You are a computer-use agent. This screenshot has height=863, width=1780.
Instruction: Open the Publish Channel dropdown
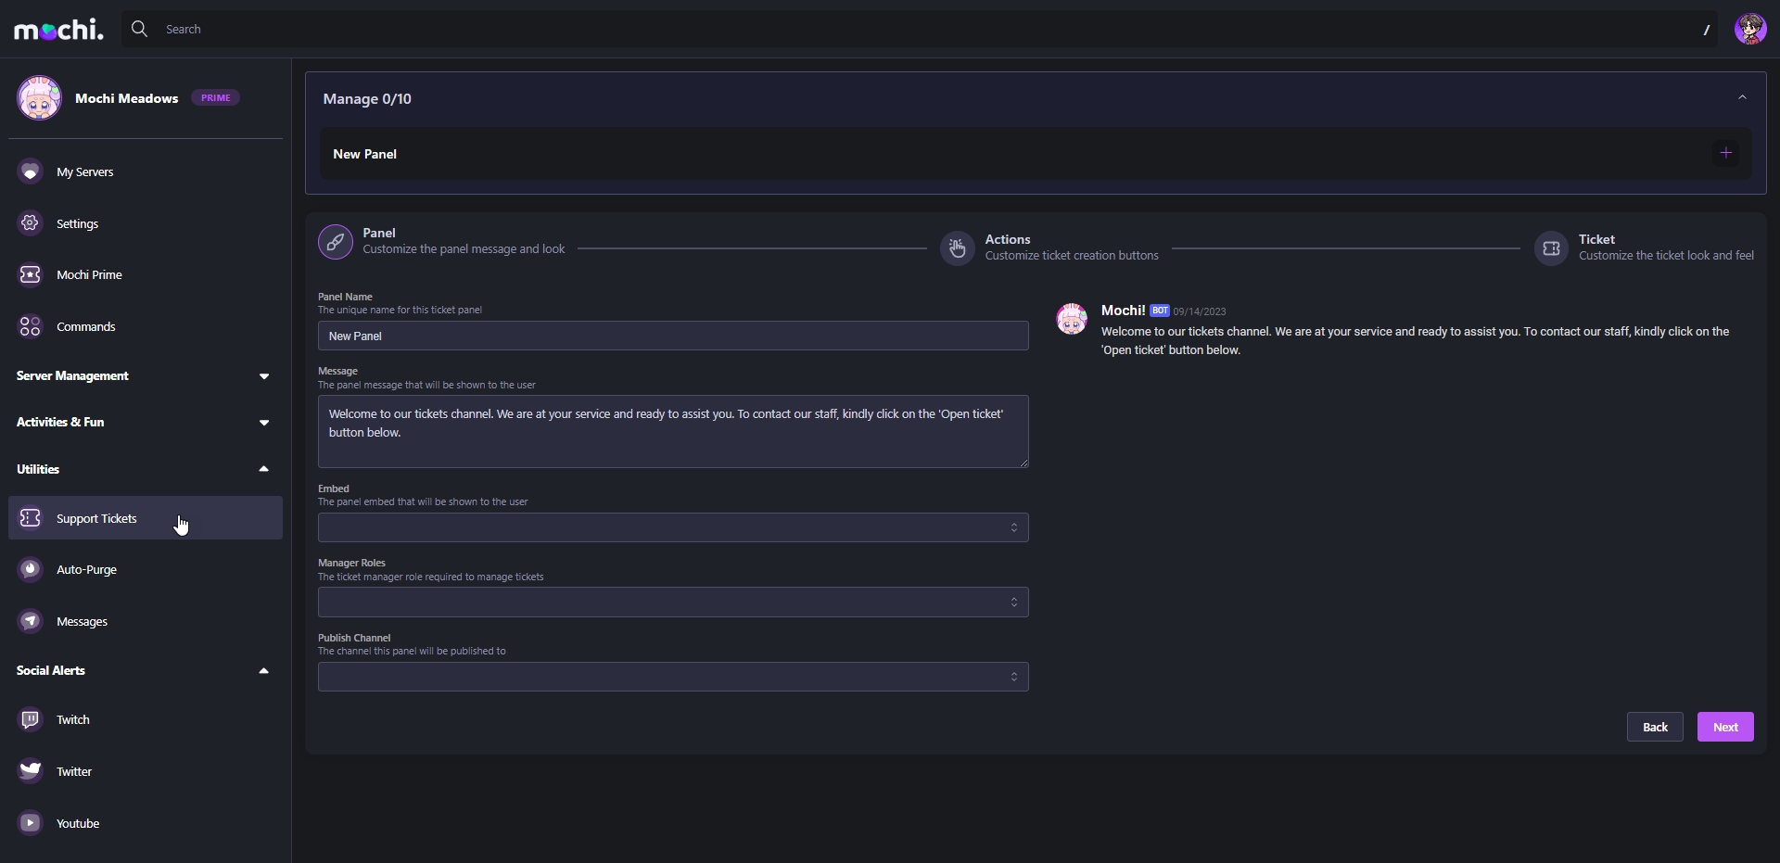tap(673, 677)
